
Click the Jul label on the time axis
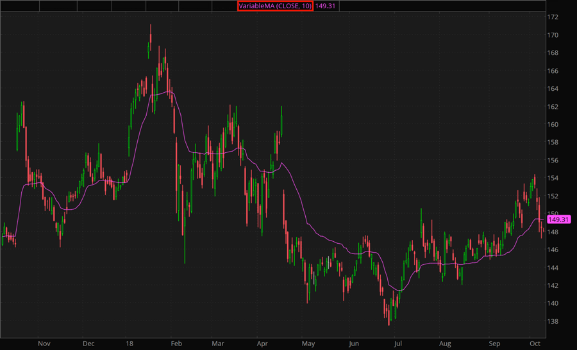397,344
